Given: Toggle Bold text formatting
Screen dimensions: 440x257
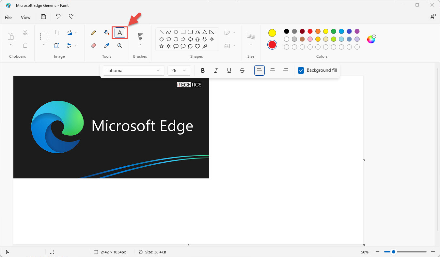Looking at the screenshot, I should (203, 70).
